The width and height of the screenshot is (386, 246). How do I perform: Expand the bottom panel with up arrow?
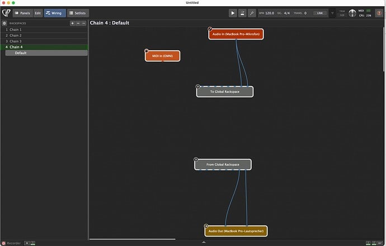pyautogui.click(x=204, y=243)
